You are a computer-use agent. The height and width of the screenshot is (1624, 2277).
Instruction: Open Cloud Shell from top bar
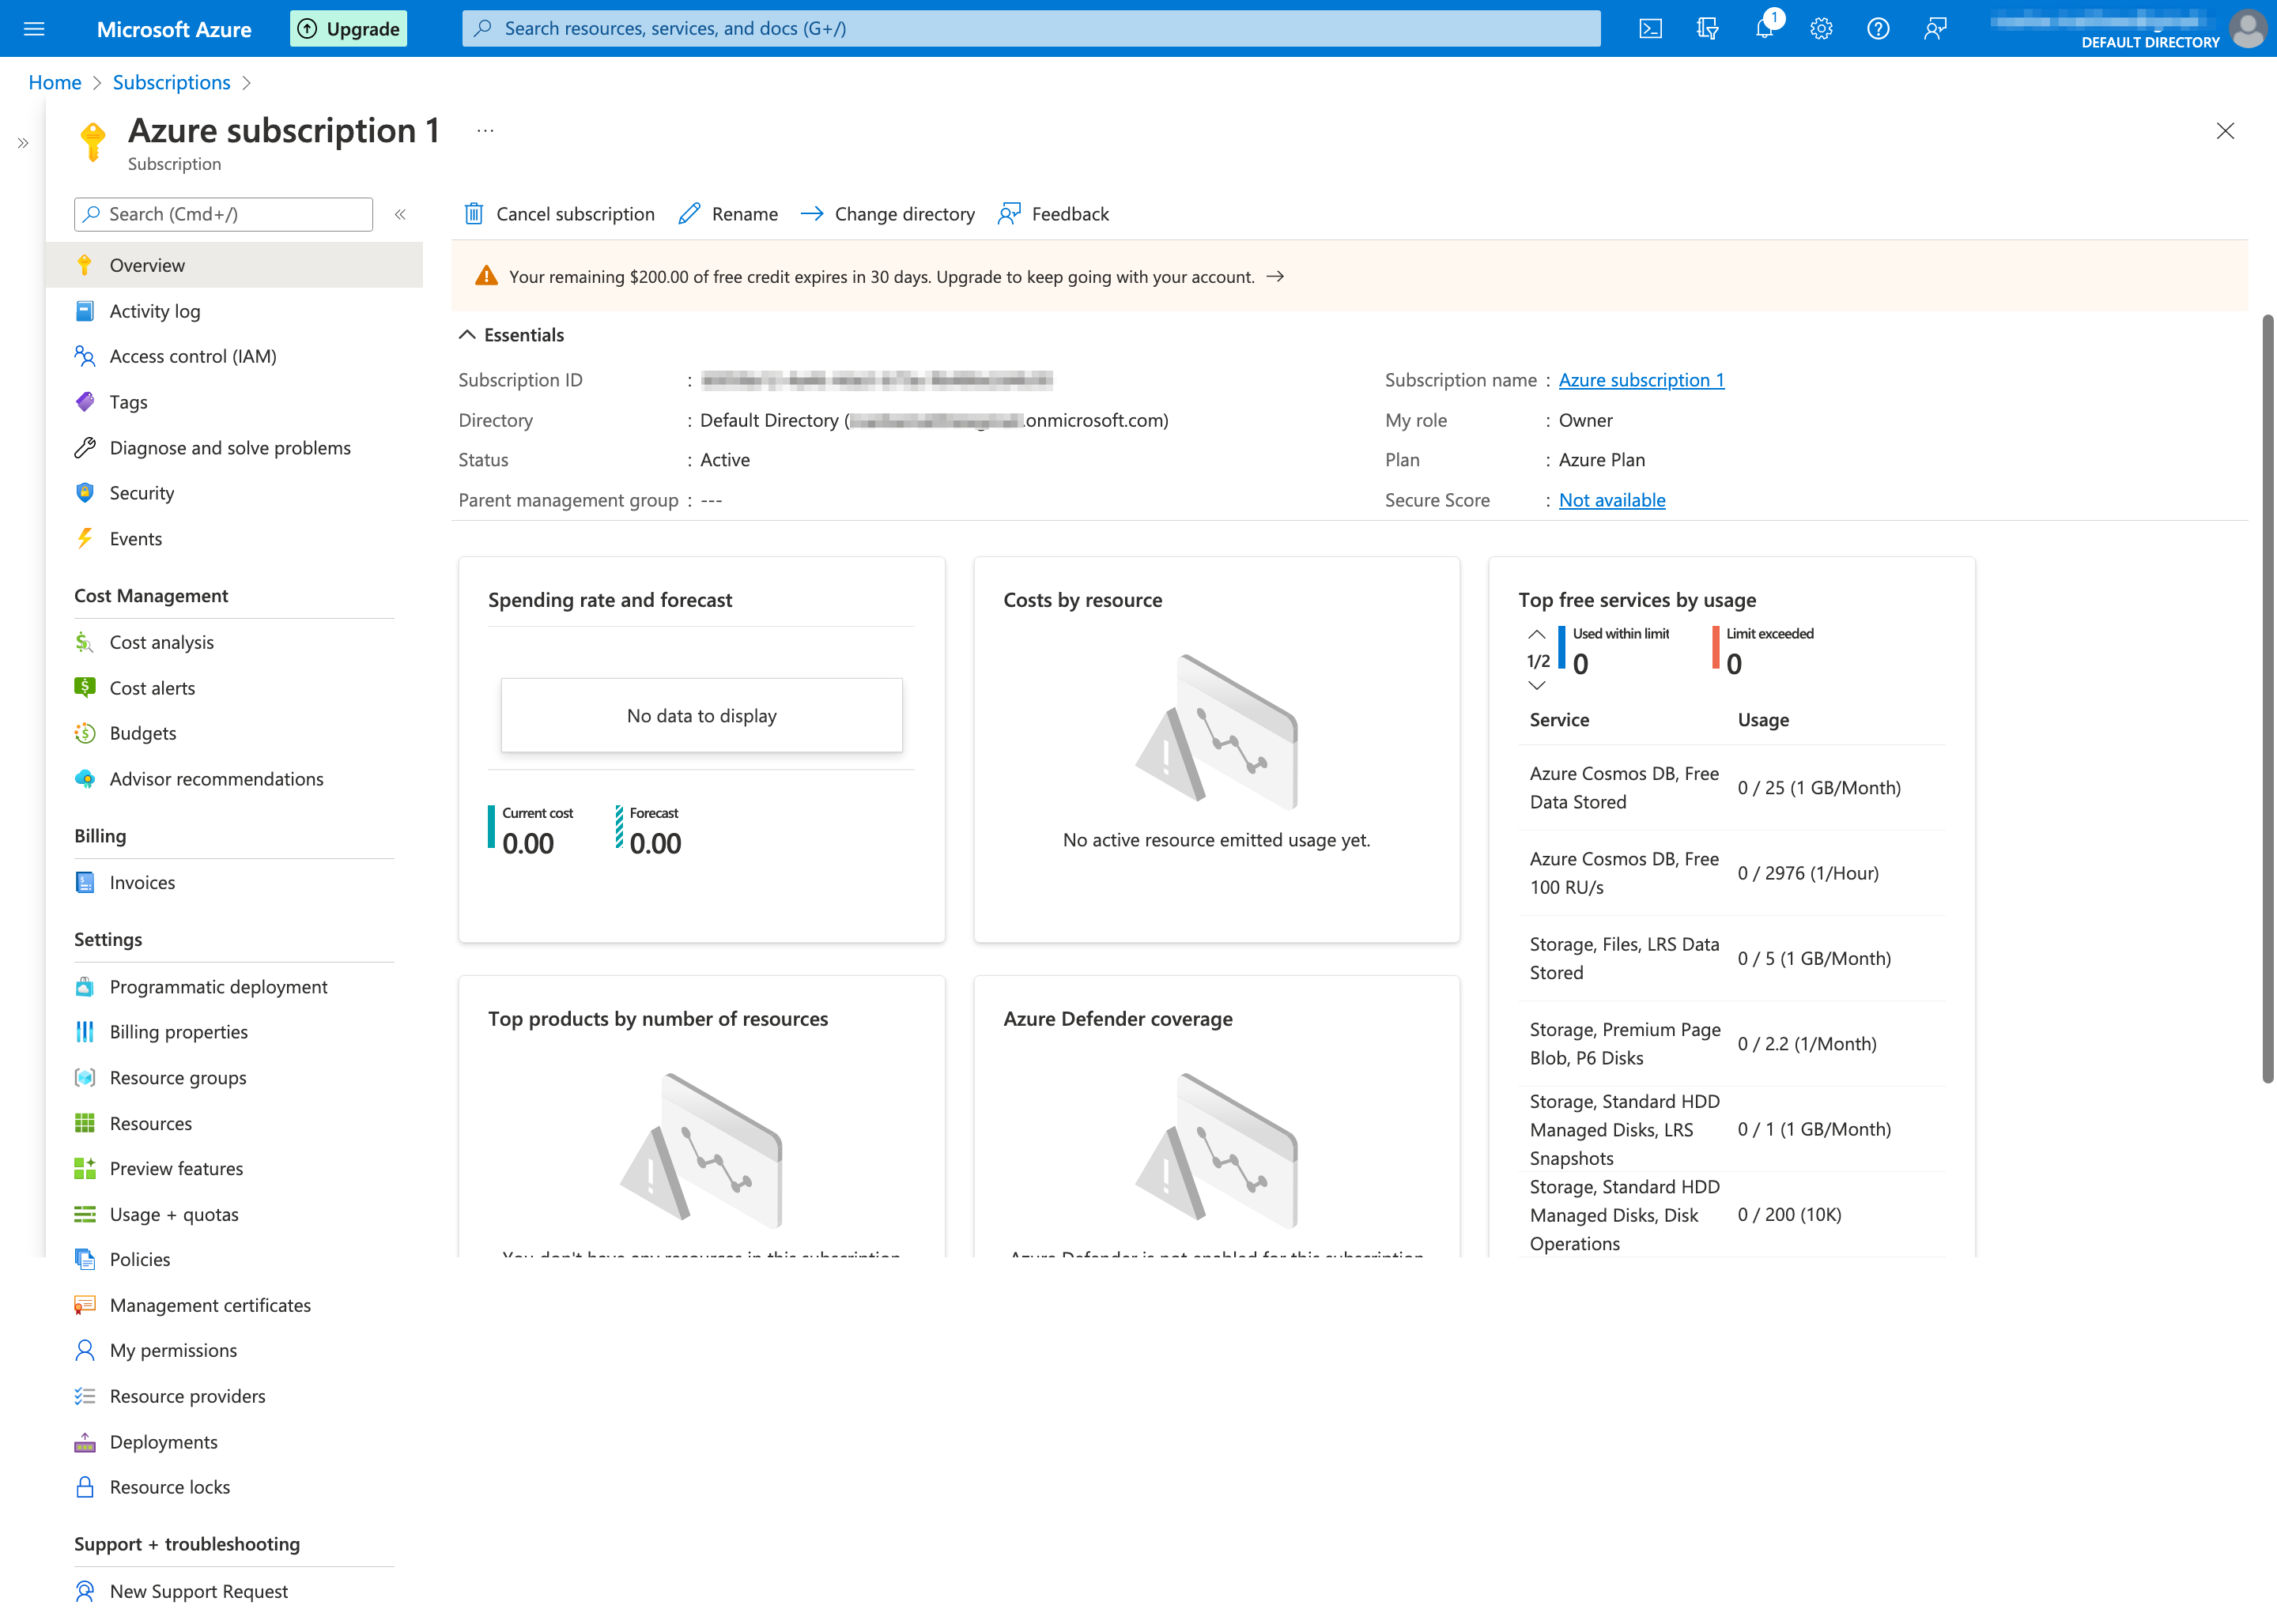click(x=1651, y=28)
